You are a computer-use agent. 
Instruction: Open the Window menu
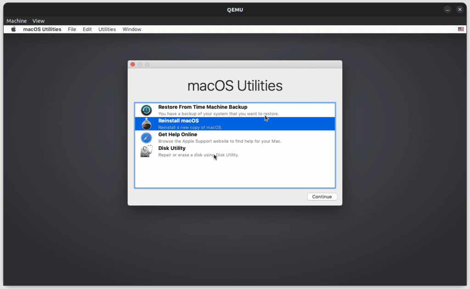132,29
